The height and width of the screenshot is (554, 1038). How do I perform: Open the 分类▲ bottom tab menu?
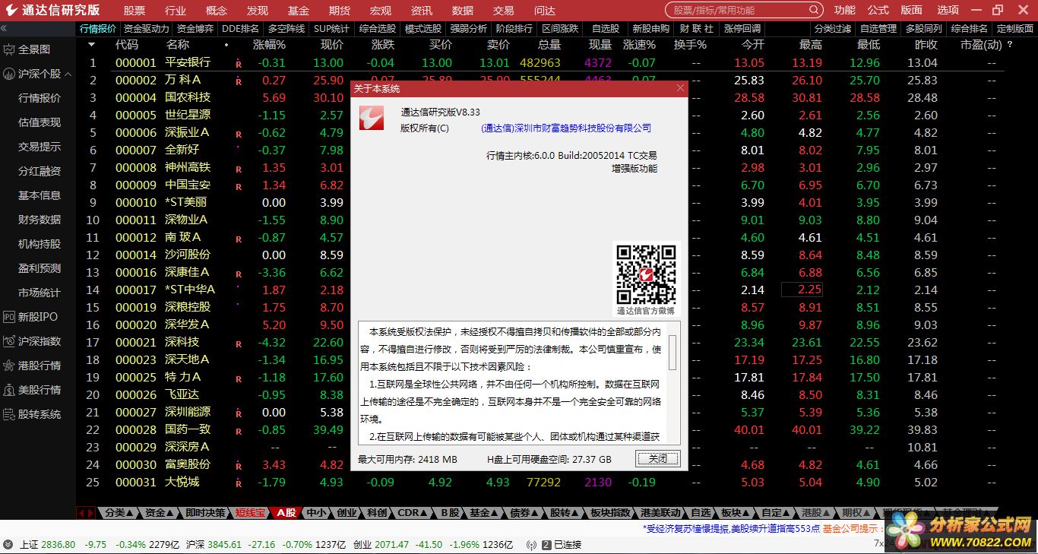tap(120, 513)
